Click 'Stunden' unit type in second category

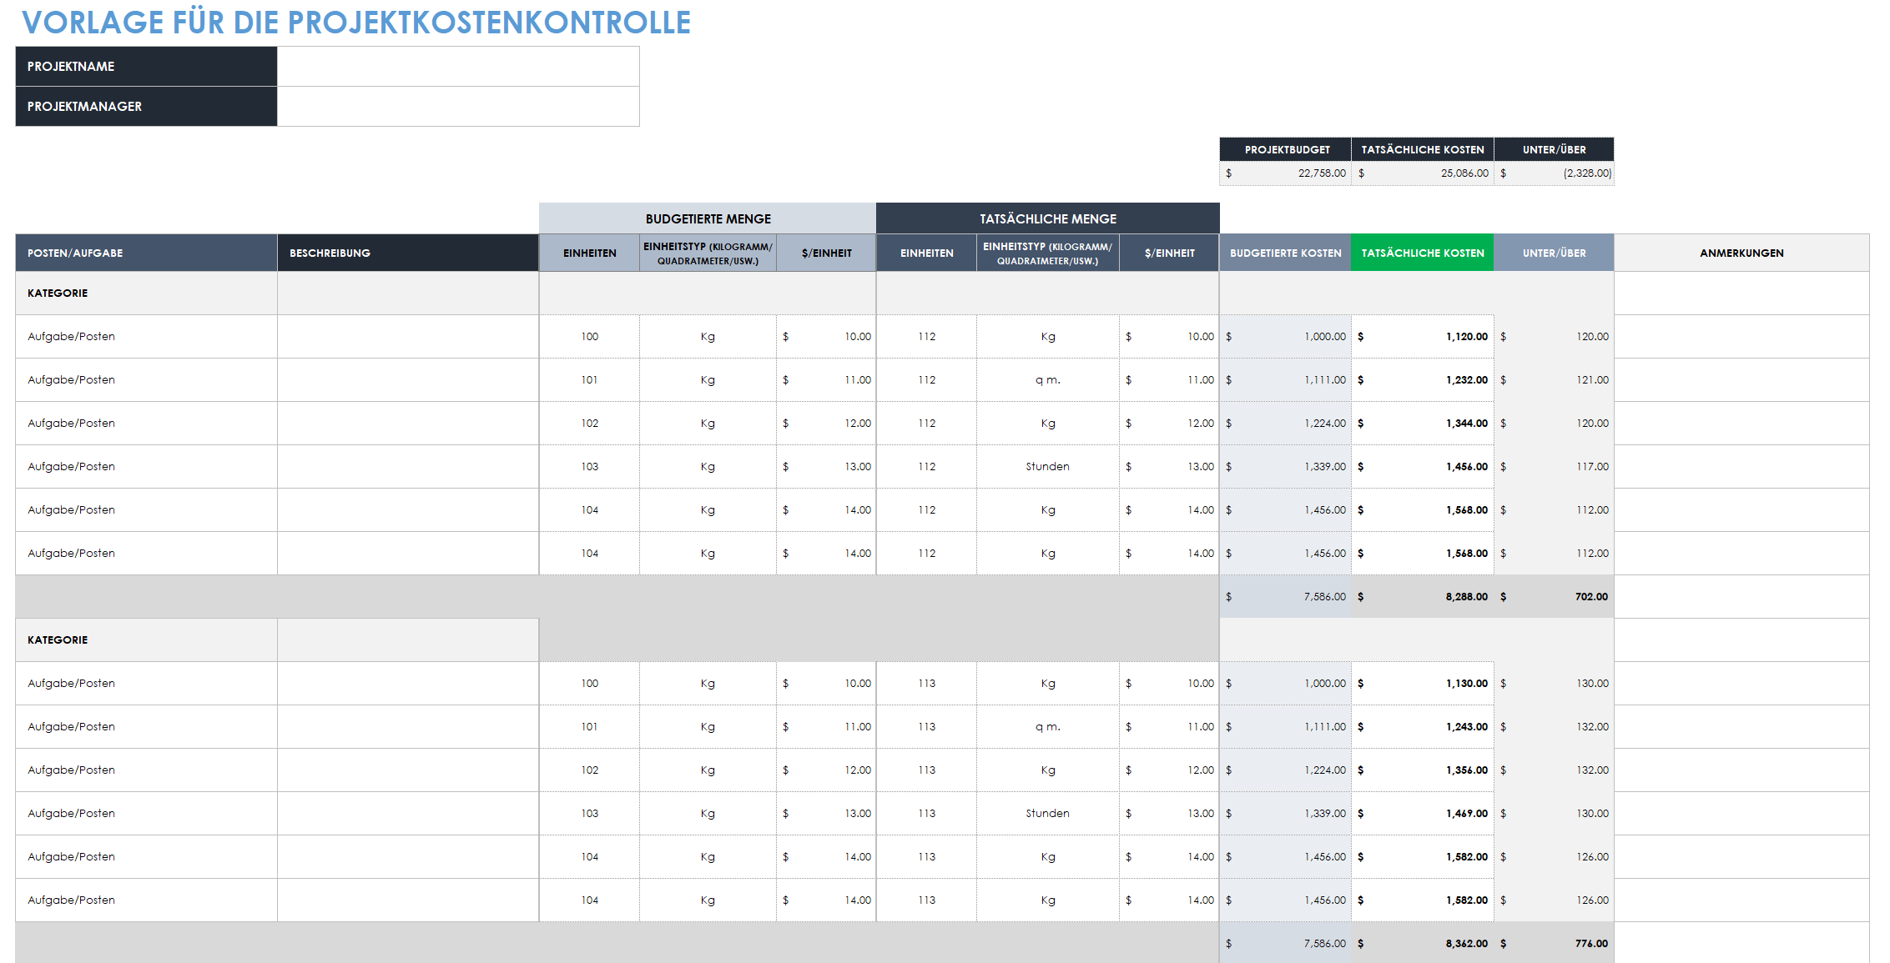1048,814
